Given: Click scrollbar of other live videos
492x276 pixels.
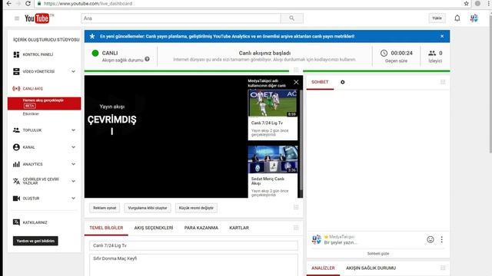Looking at the screenshot, I should (x=301, y=141).
